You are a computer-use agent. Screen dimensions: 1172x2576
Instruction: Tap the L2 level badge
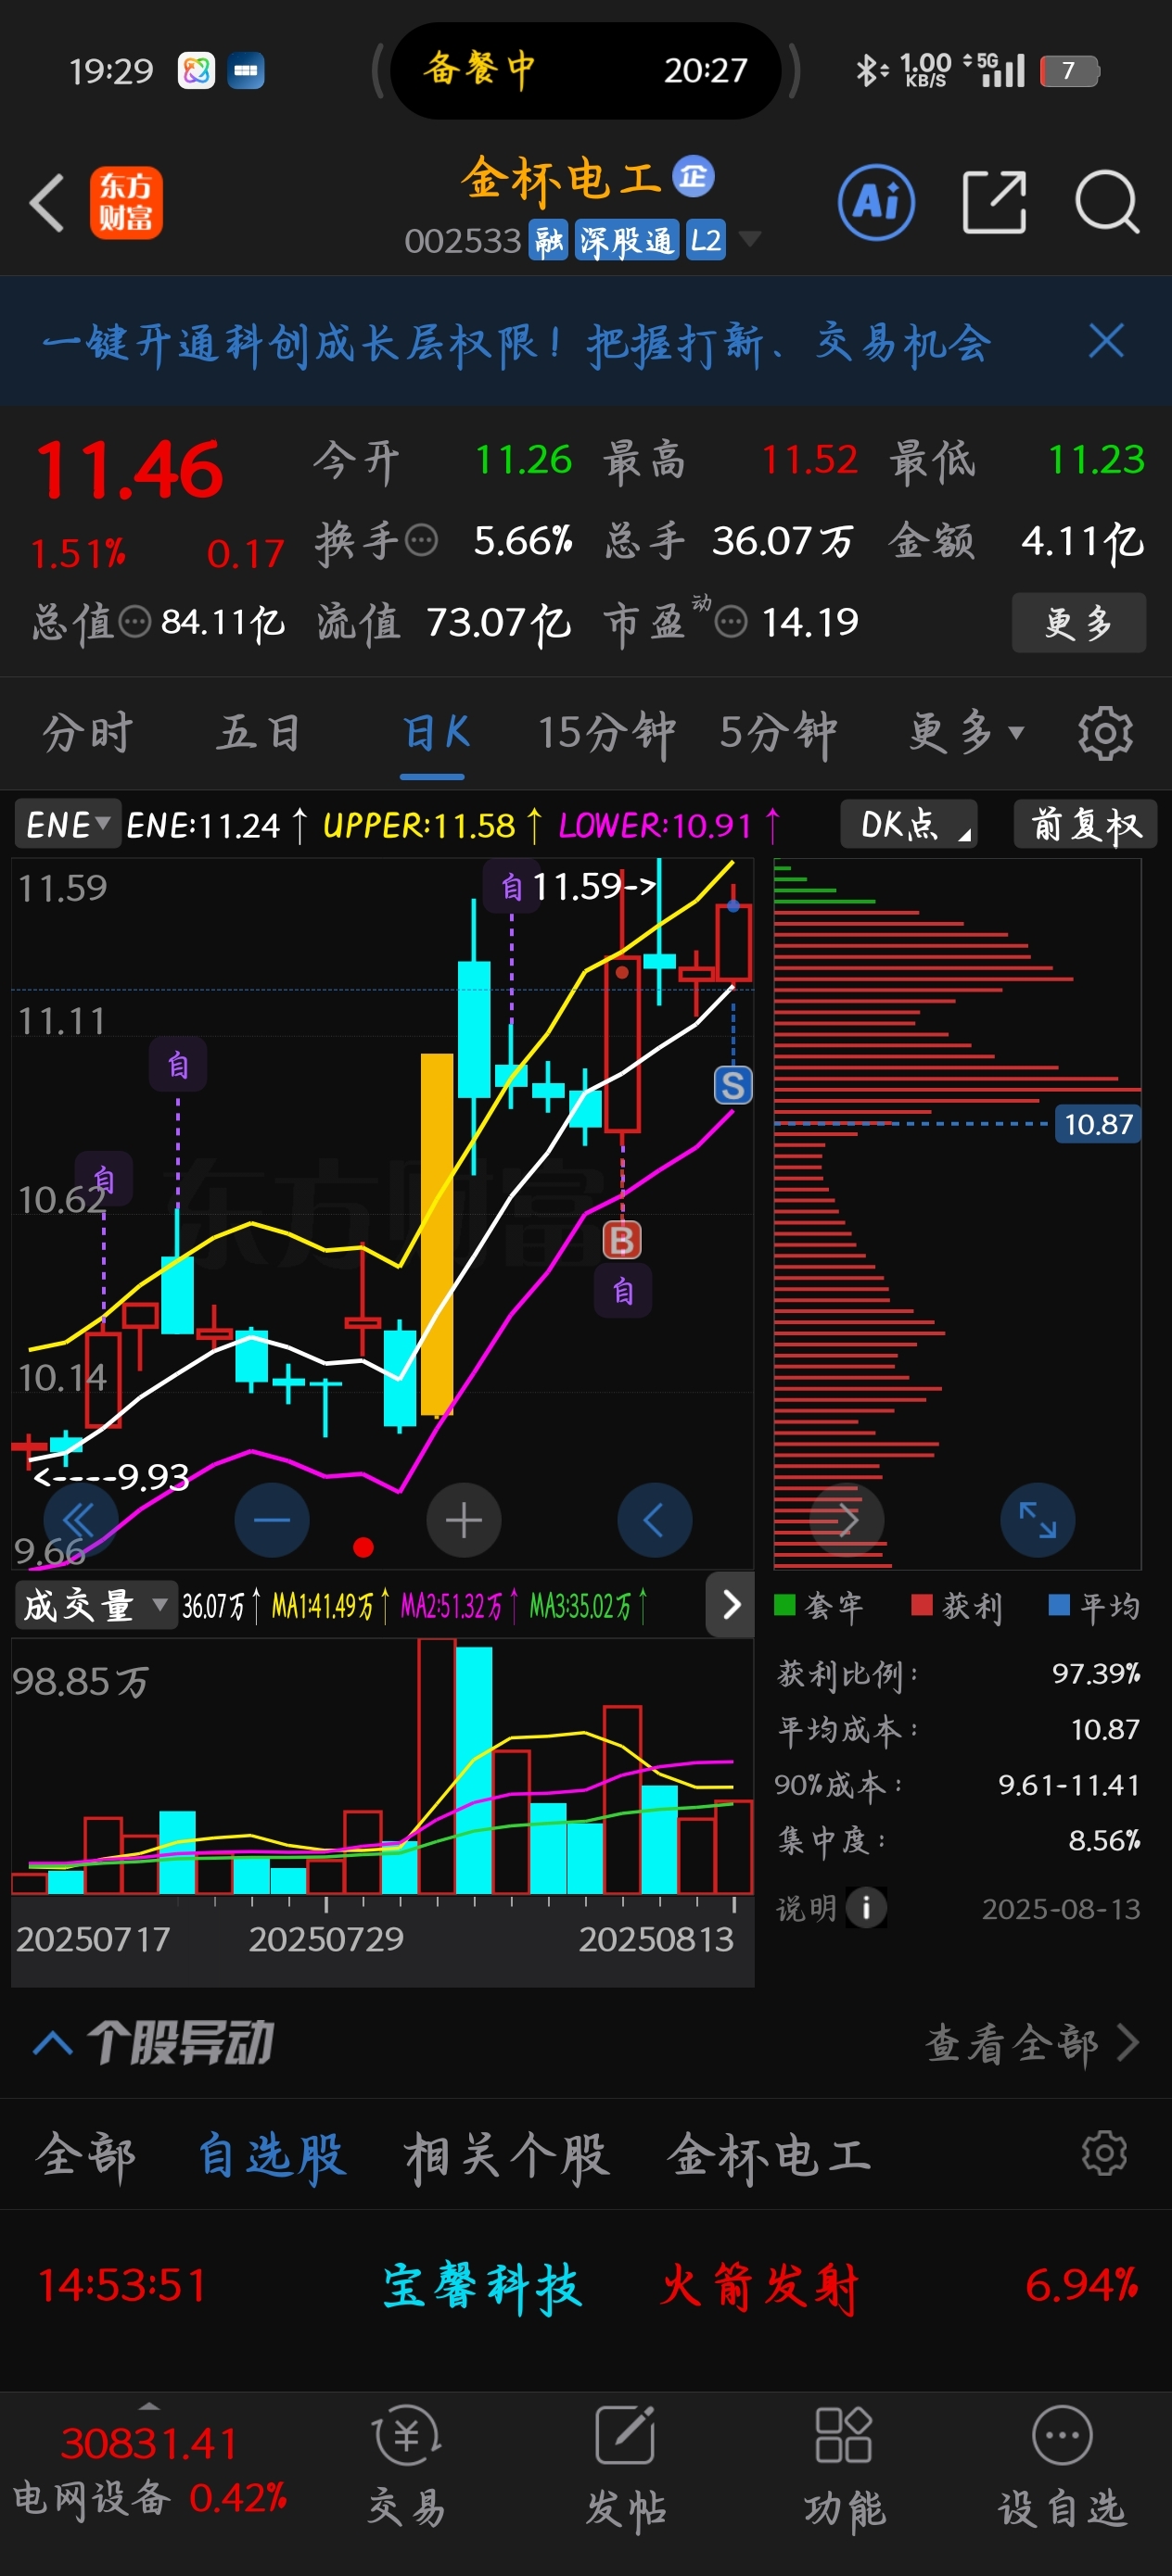[x=705, y=240]
